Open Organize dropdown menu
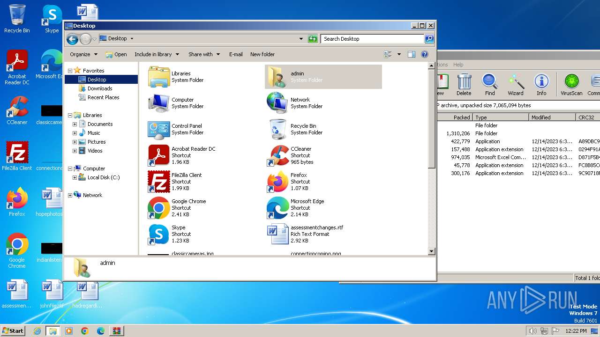Screen dimensions: 600x337 pos(83,54)
